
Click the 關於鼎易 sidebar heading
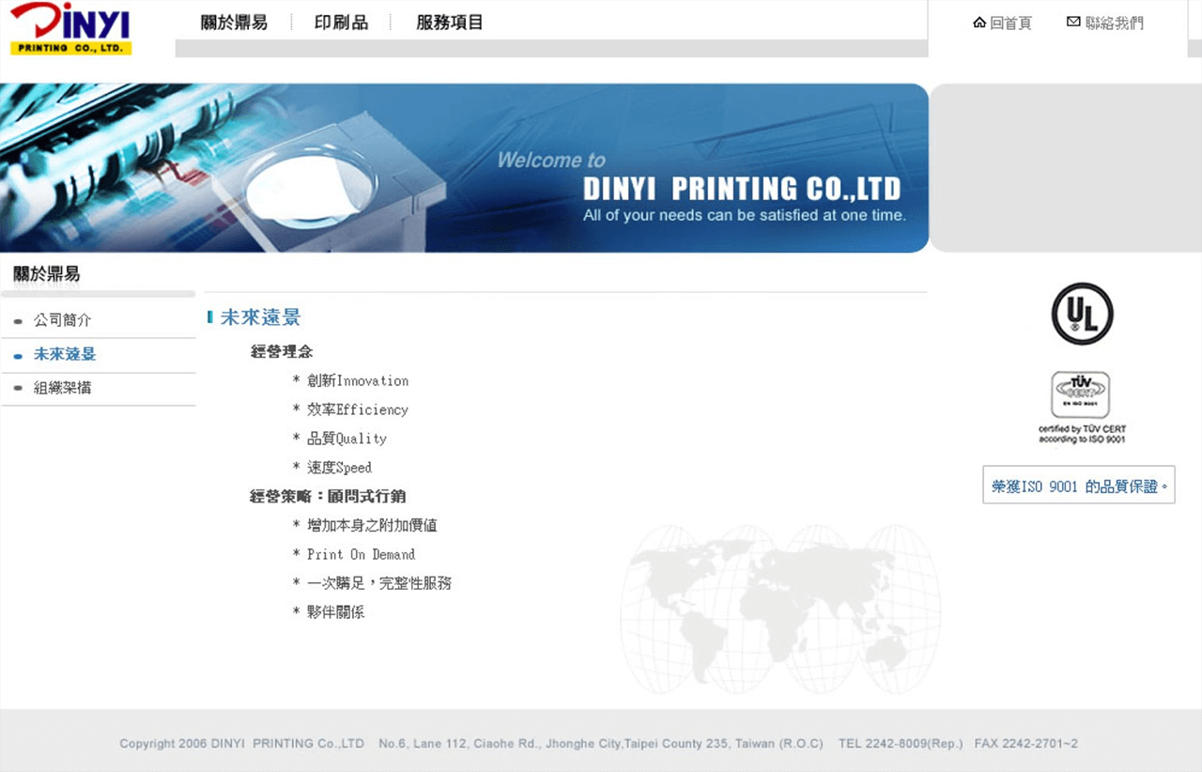click(46, 274)
